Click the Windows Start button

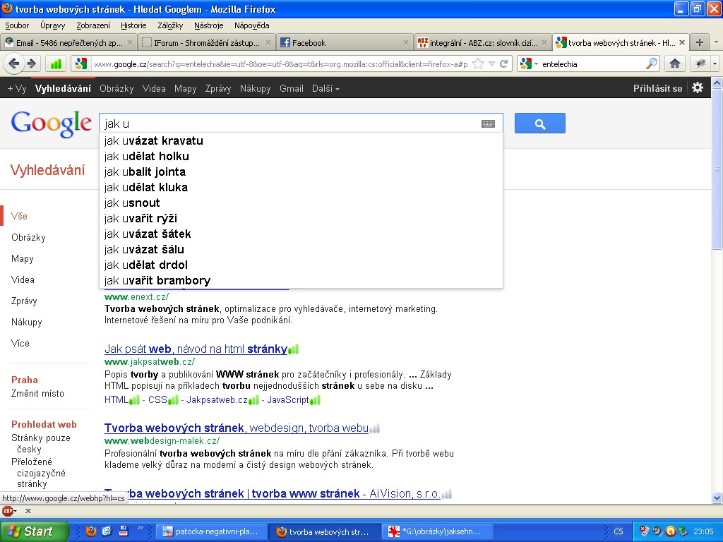click(x=34, y=531)
